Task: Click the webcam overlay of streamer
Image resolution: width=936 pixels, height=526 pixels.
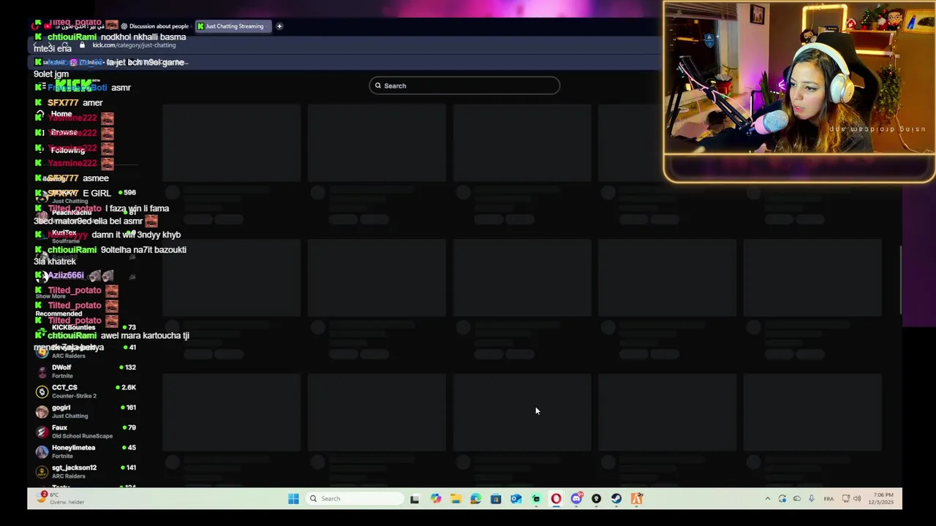Action: click(x=799, y=79)
